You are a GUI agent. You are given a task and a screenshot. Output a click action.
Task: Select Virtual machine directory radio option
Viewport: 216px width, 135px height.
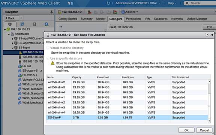click(48, 48)
